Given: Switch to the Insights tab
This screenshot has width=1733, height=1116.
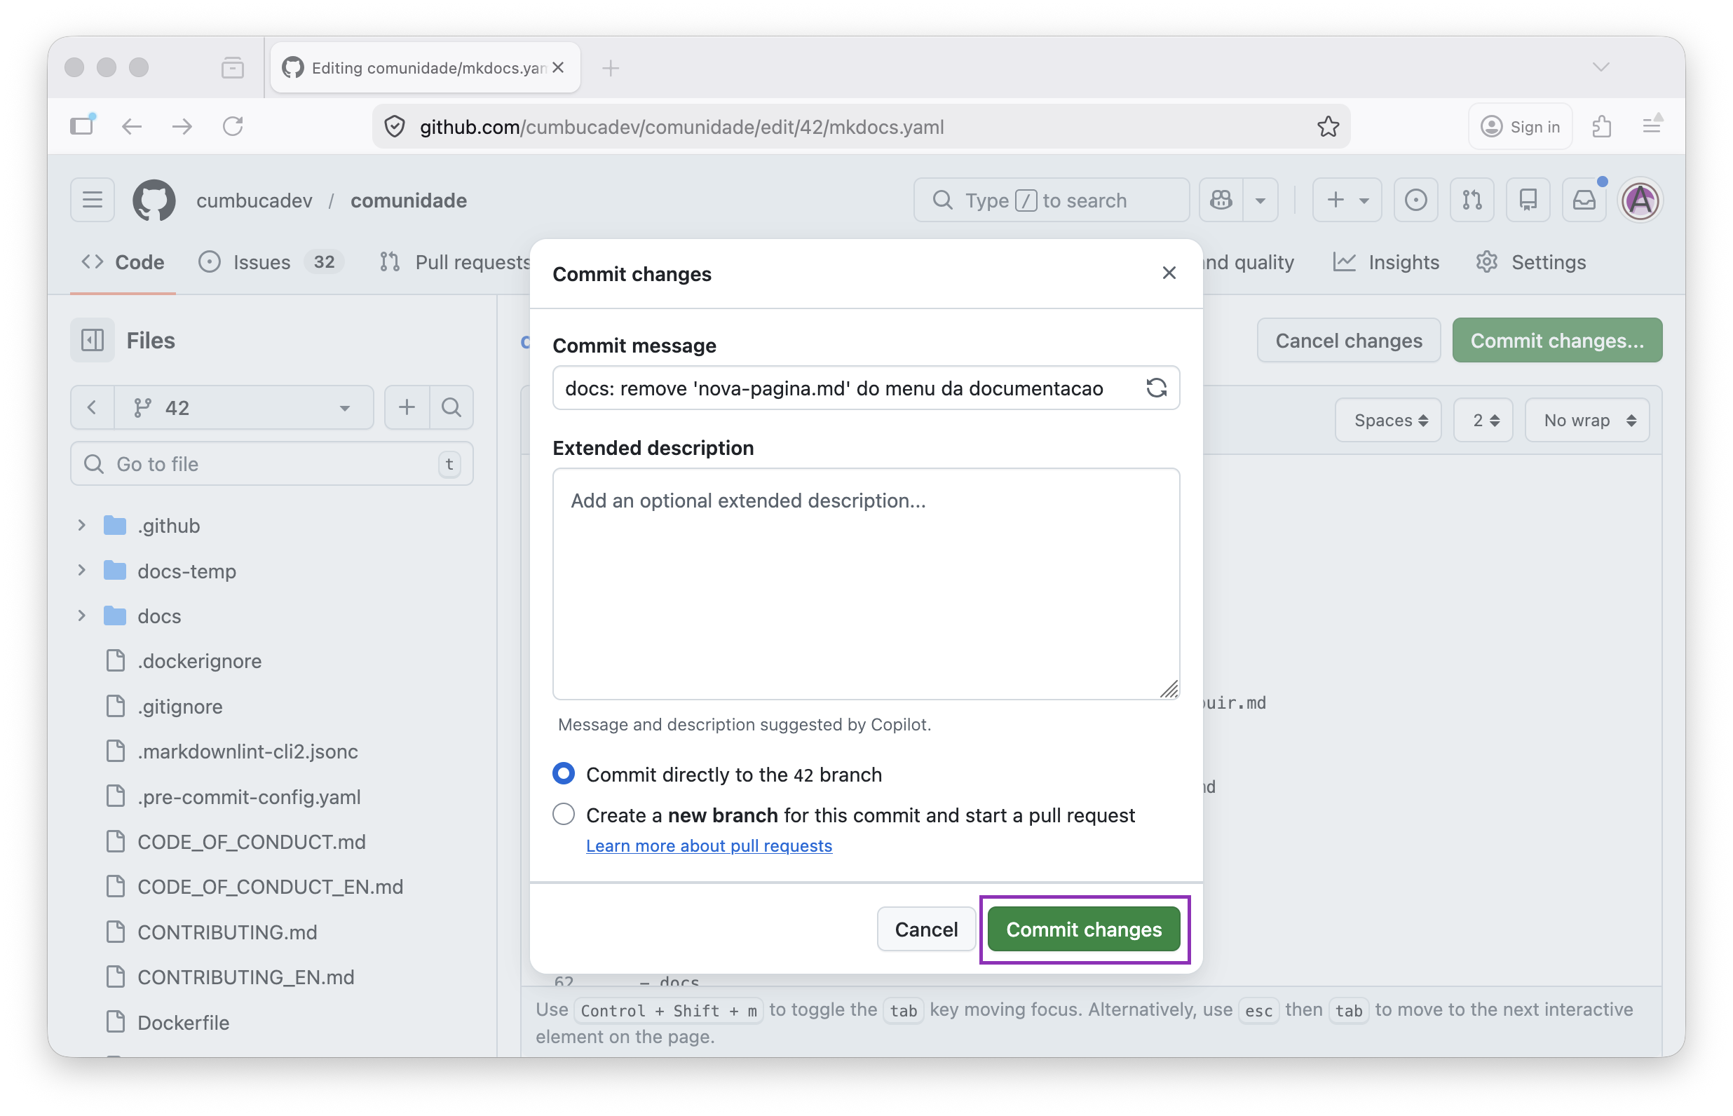Looking at the screenshot, I should (1386, 261).
